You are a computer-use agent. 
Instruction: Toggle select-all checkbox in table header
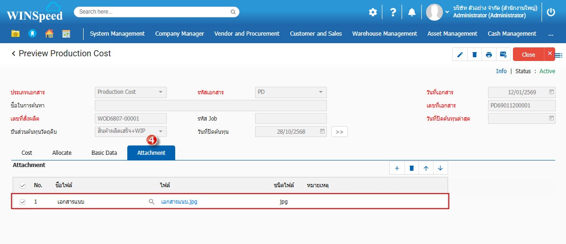pos(23,185)
